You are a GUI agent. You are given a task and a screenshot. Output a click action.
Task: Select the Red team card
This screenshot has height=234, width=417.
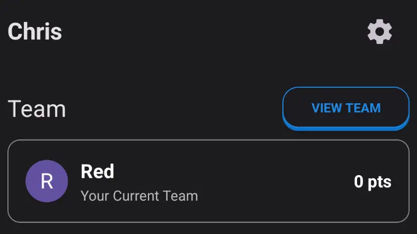pos(209,181)
